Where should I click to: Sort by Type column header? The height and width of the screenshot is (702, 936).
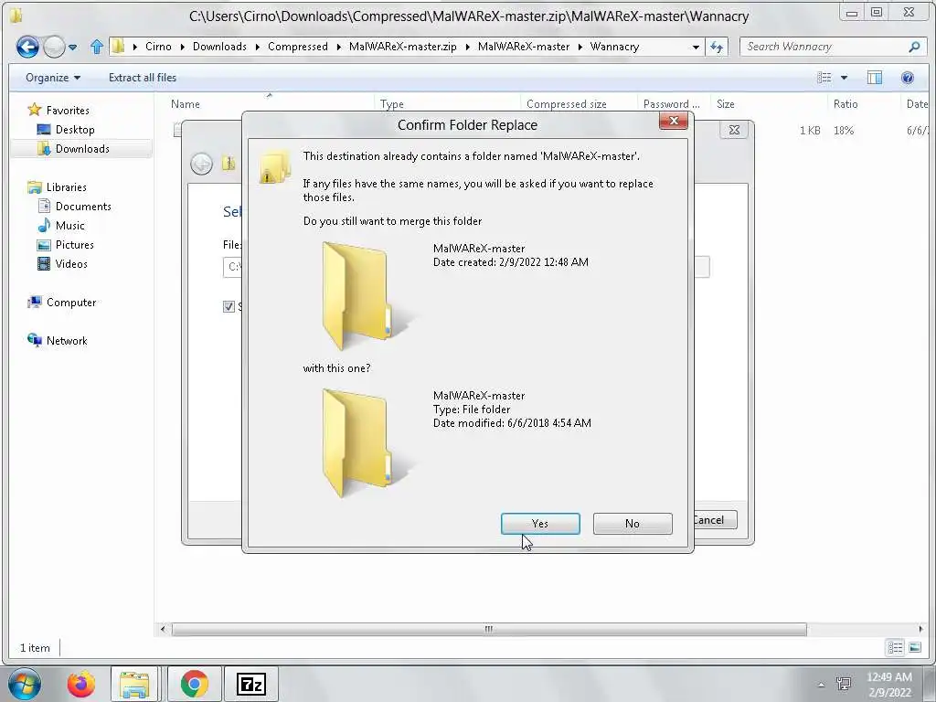391,104
